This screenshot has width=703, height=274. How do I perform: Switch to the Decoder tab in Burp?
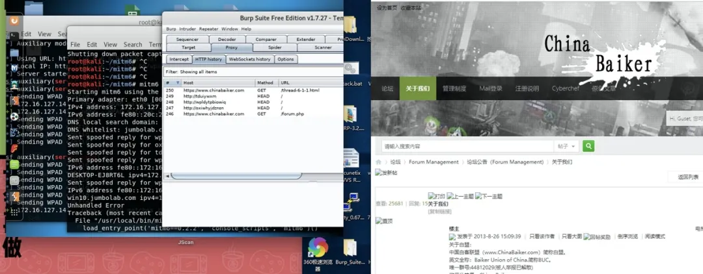pos(227,40)
